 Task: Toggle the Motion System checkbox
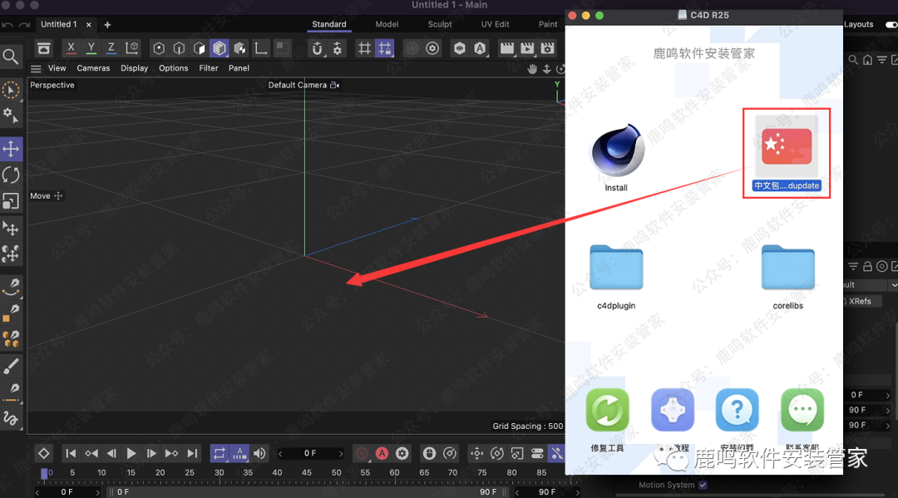tap(703, 485)
